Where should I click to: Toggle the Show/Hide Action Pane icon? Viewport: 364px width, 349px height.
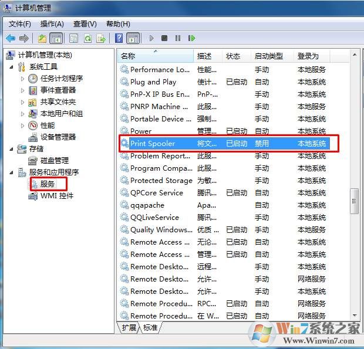click(x=133, y=38)
